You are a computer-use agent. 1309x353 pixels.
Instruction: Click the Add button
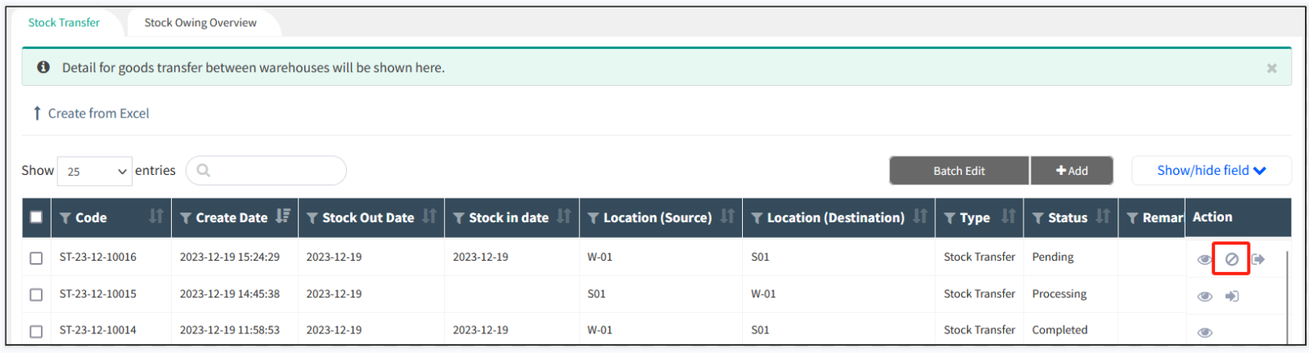1072,171
